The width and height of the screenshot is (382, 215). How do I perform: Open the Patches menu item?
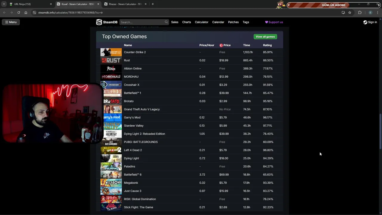[x=233, y=22]
